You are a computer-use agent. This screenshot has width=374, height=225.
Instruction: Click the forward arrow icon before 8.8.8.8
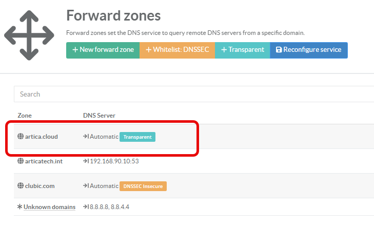click(86, 207)
